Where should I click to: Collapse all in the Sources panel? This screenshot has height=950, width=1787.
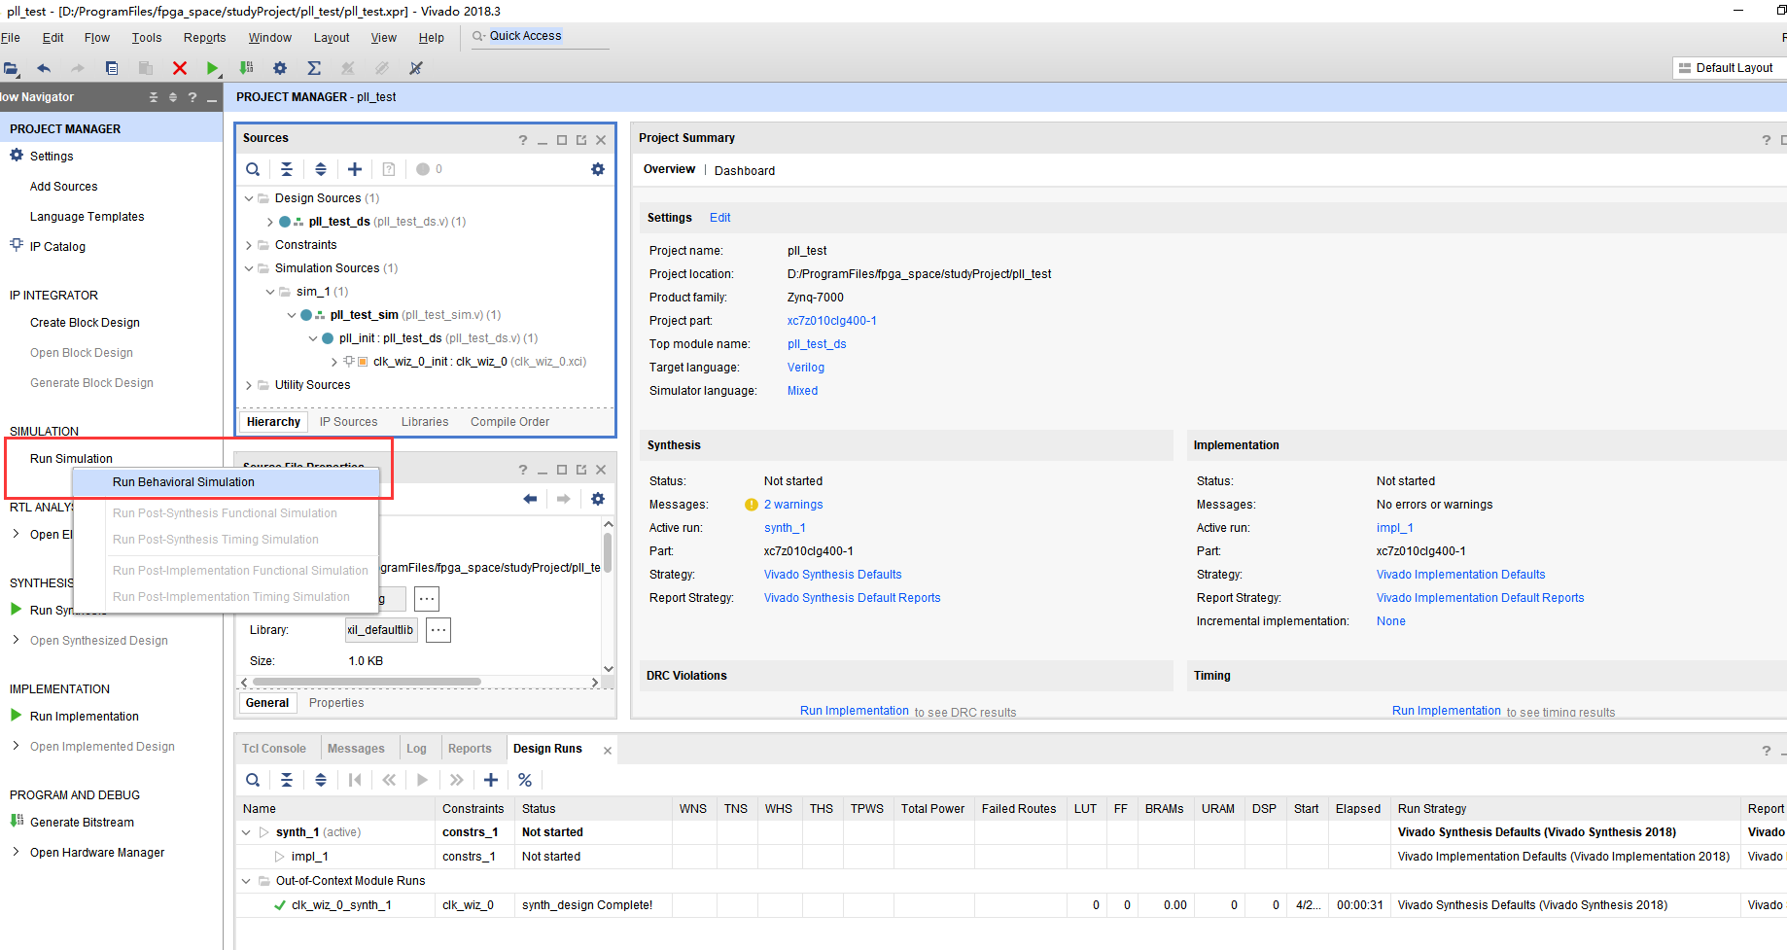287,169
